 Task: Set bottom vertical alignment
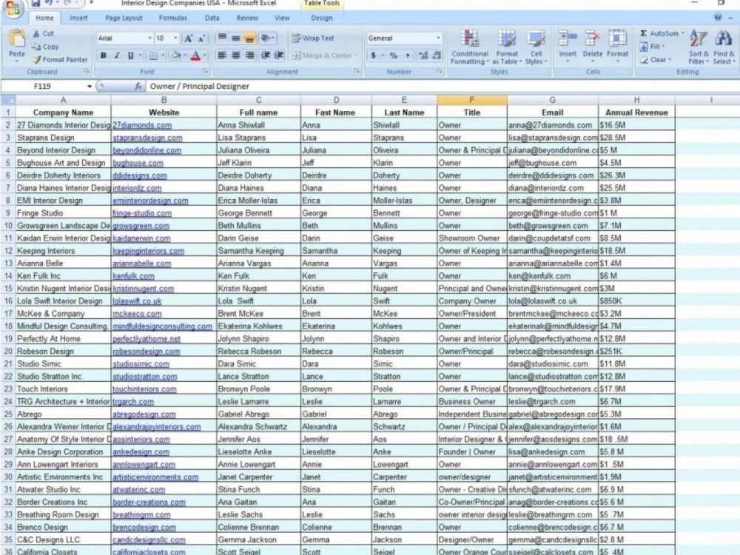pyautogui.click(x=249, y=38)
